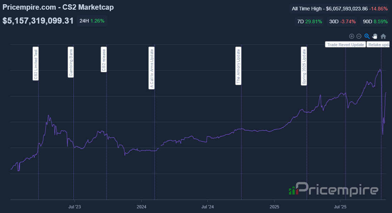
Task: Activate the selection zoom magnifier tool
Action: pyautogui.click(x=367, y=36)
